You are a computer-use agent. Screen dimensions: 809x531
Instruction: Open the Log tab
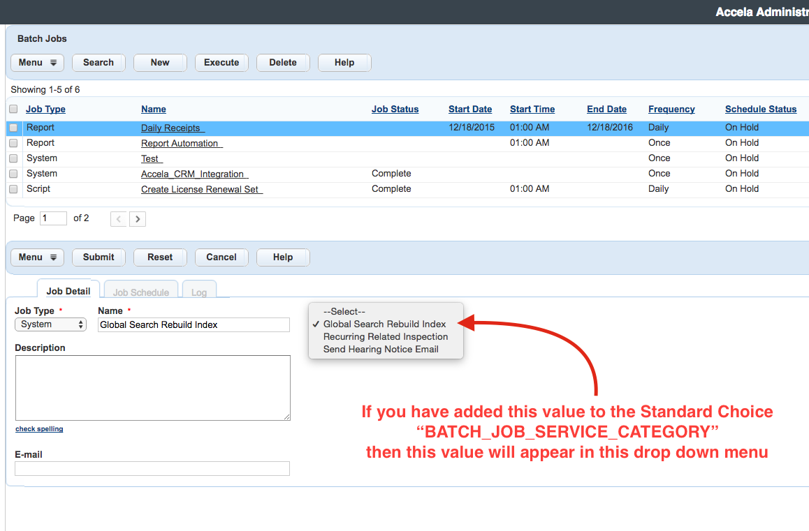[x=199, y=292]
